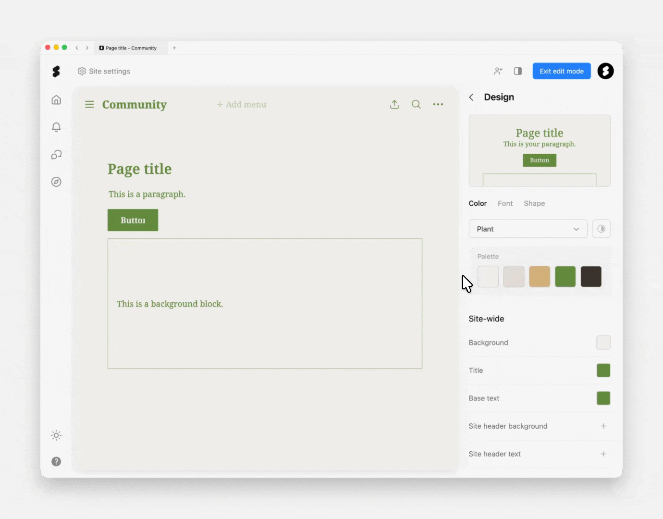Click the share upload icon in header
Viewport: 663px width, 519px height.
394,105
